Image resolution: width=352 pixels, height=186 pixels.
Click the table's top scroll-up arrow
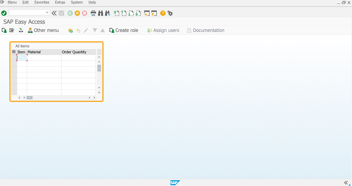pyautogui.click(x=99, y=57)
